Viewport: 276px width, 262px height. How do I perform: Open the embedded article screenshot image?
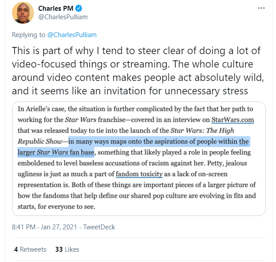point(139,159)
